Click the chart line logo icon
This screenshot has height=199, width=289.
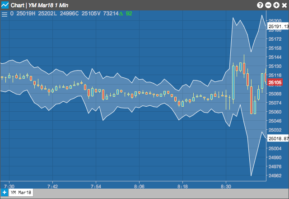click(5, 5)
